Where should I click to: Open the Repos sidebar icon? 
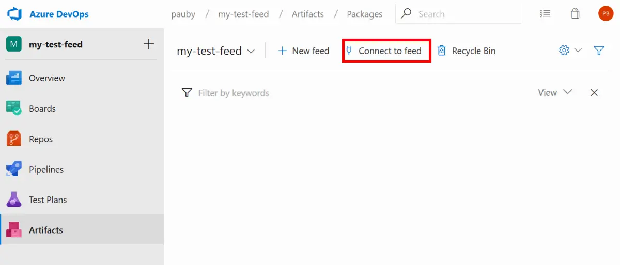point(14,139)
